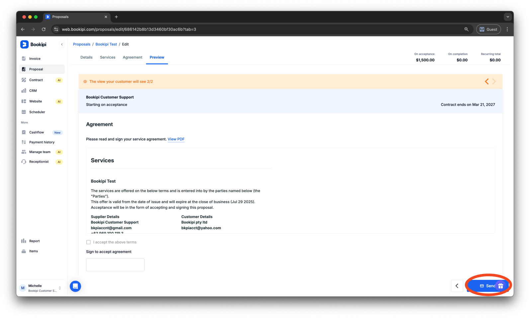Open the Guest profile button
This screenshot has width=530, height=318.
pos(488,29)
